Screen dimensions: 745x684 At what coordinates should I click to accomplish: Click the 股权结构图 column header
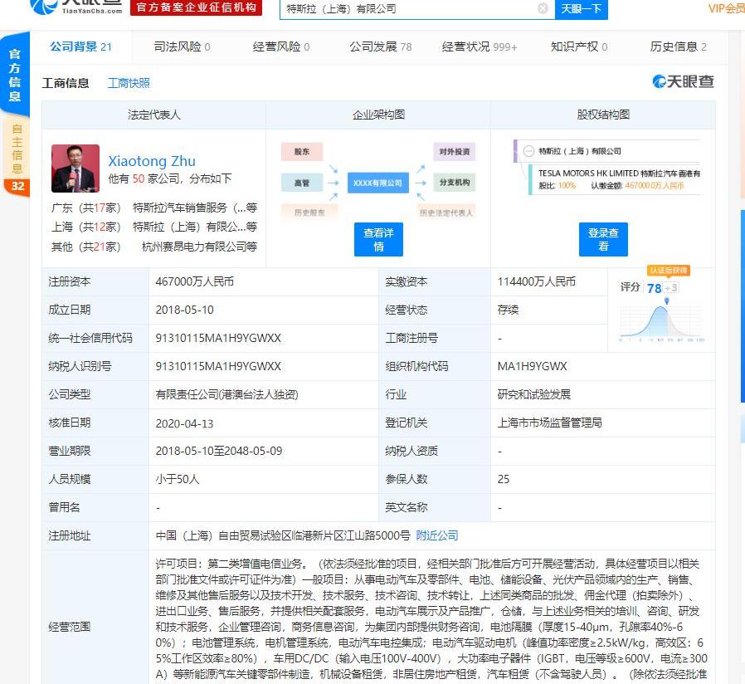[603, 115]
